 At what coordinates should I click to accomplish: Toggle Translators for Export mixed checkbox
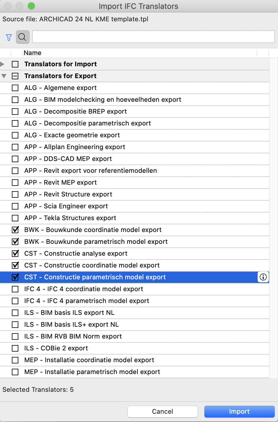[x=15, y=76]
